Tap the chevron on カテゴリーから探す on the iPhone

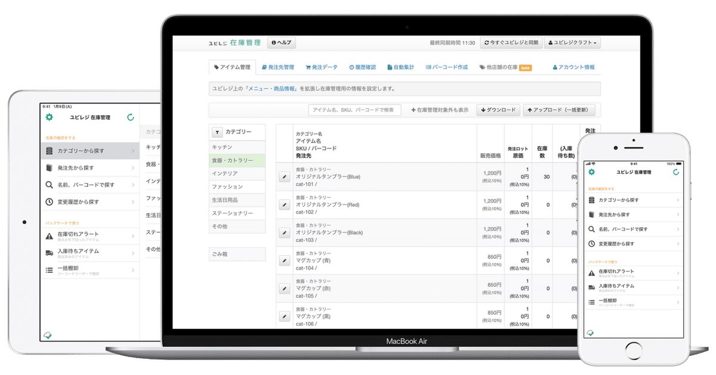tap(678, 200)
